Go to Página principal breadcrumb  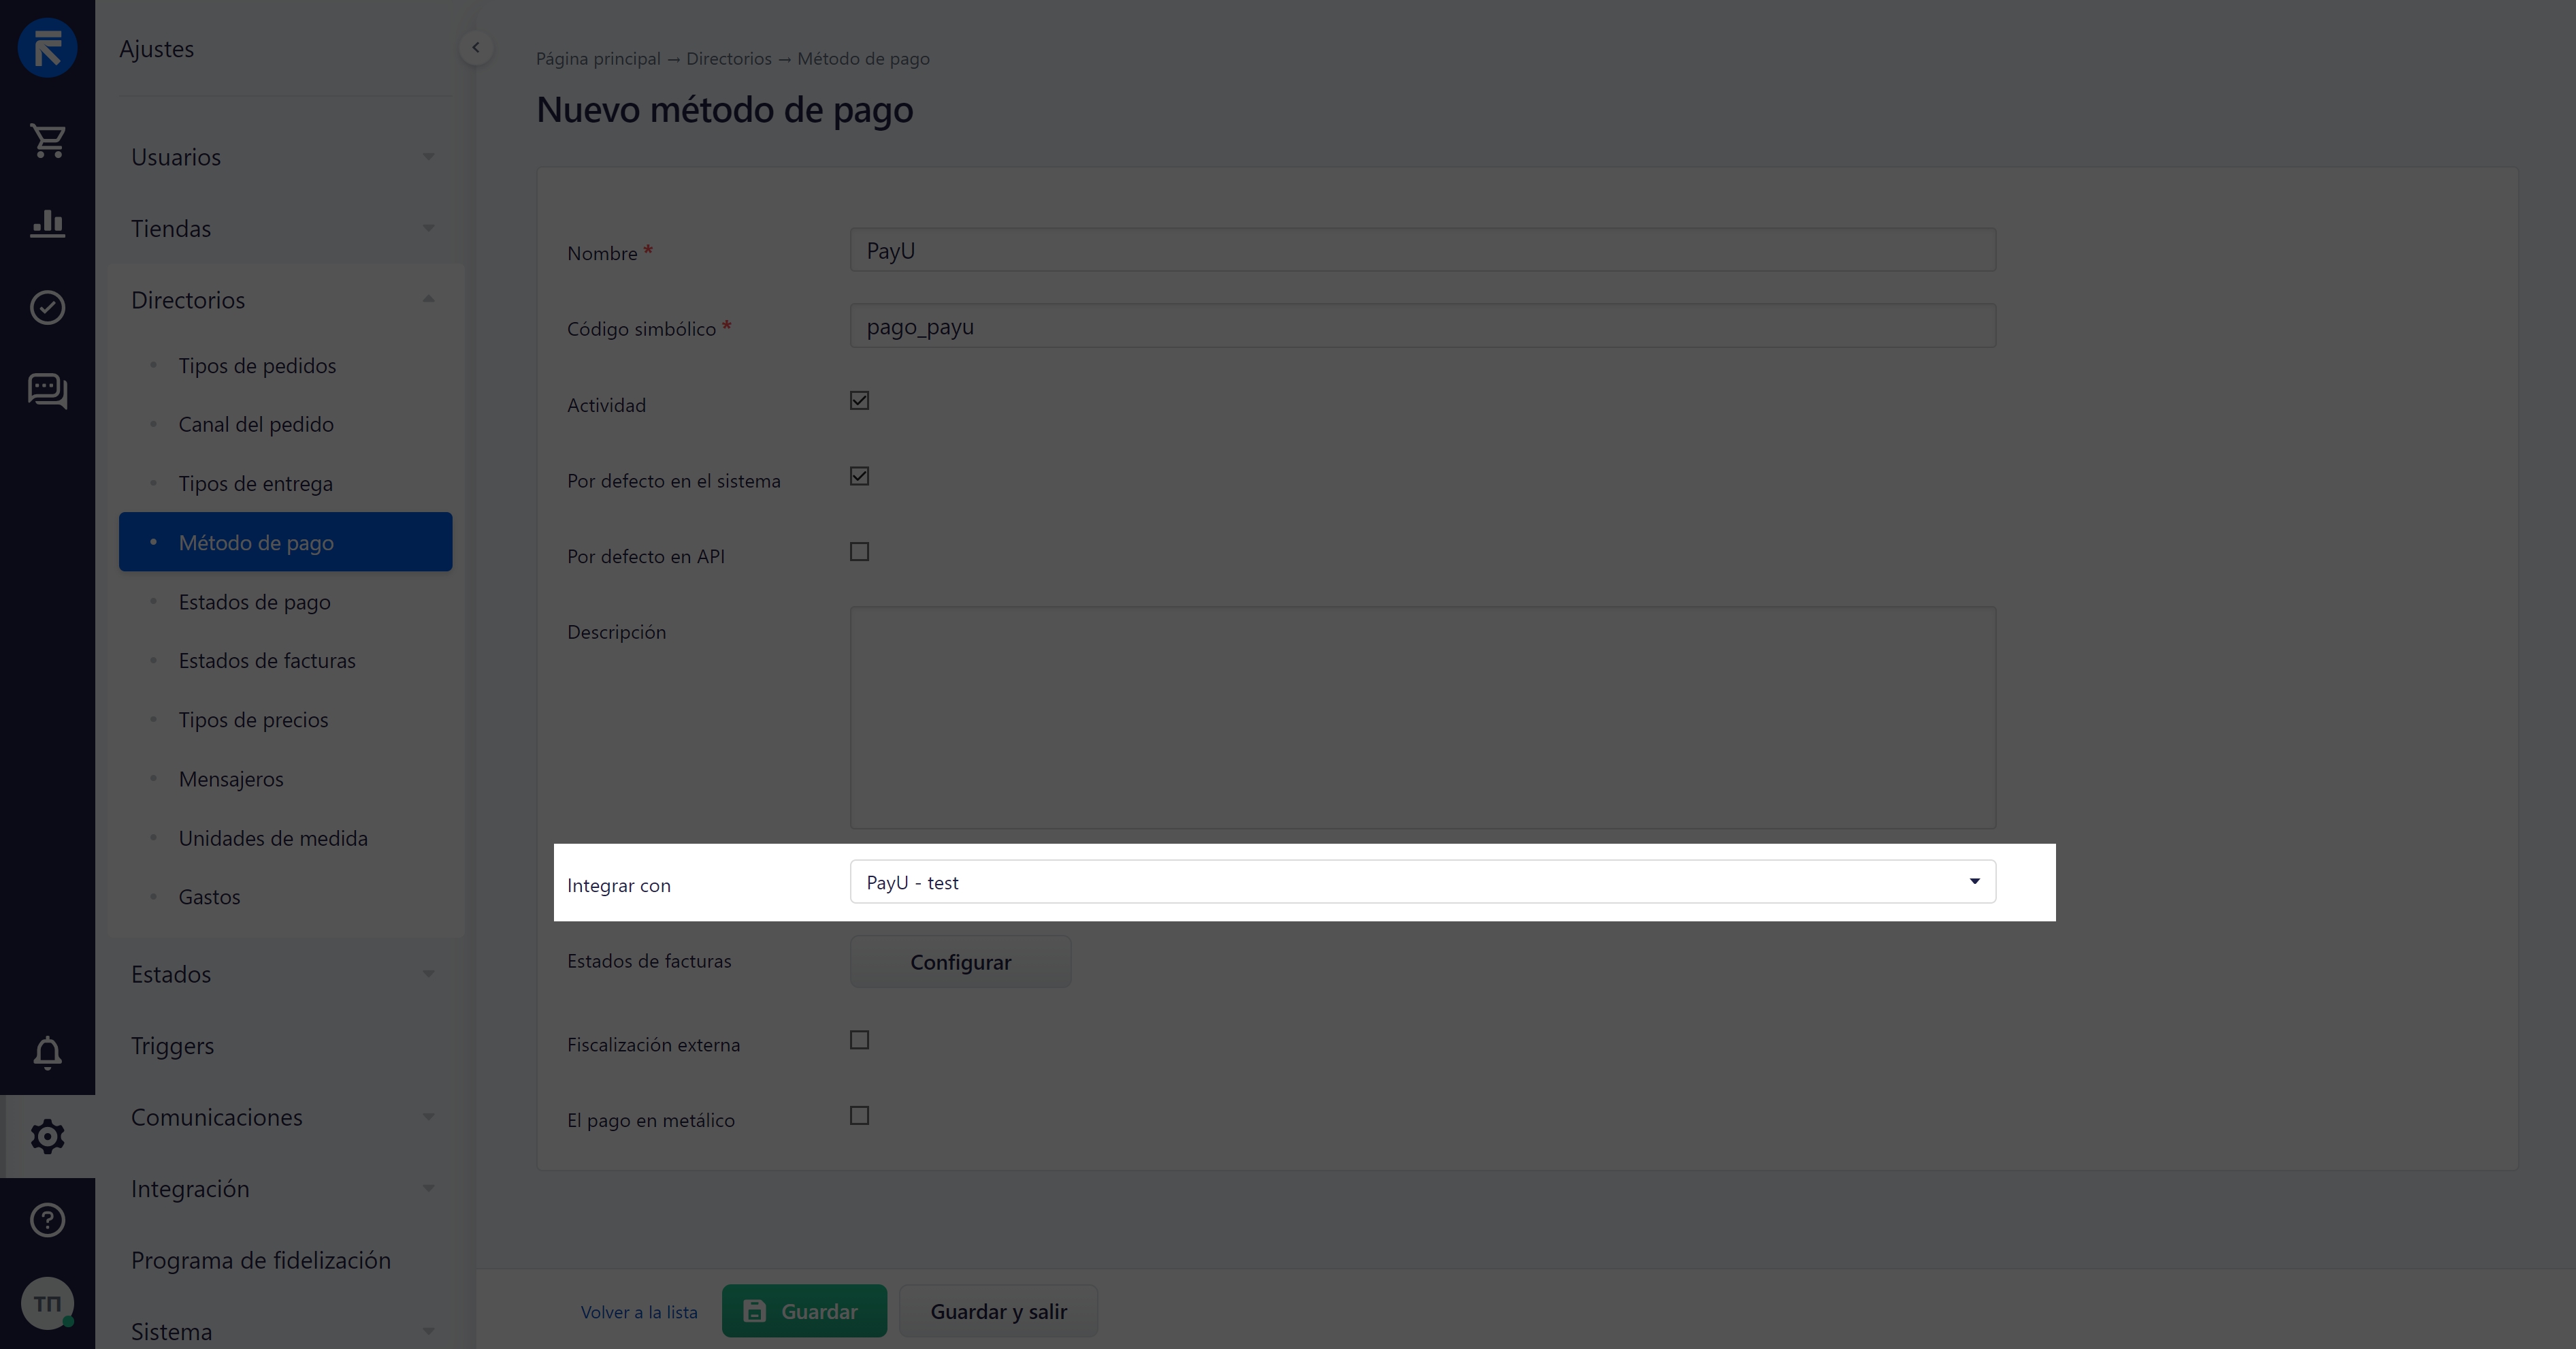598,58
